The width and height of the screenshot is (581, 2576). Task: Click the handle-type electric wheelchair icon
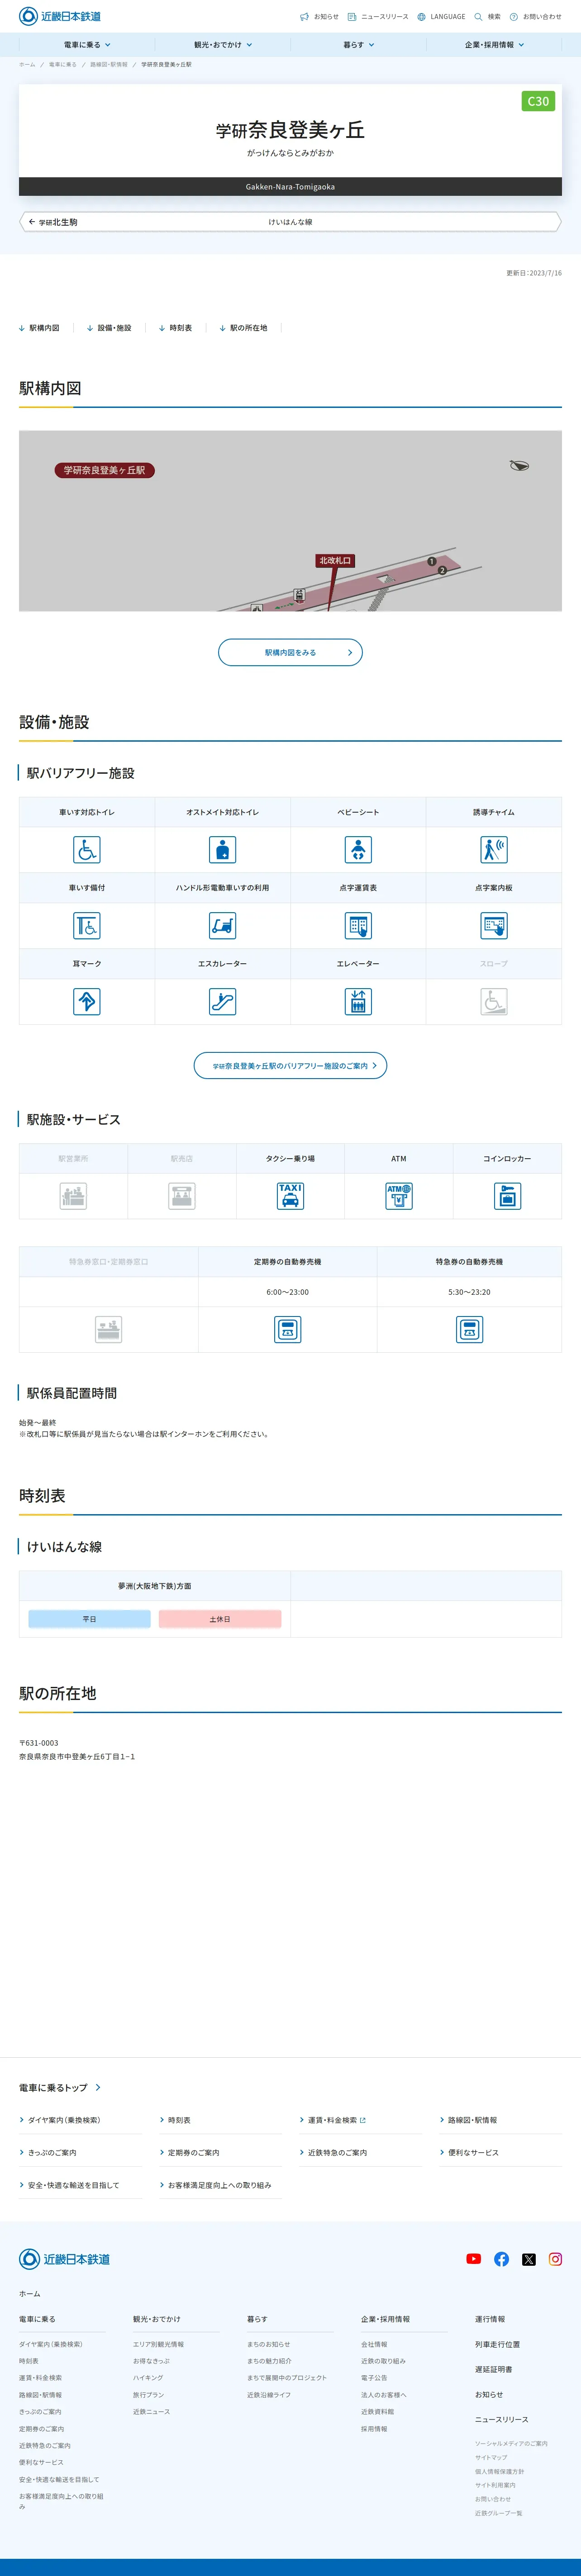coord(222,926)
